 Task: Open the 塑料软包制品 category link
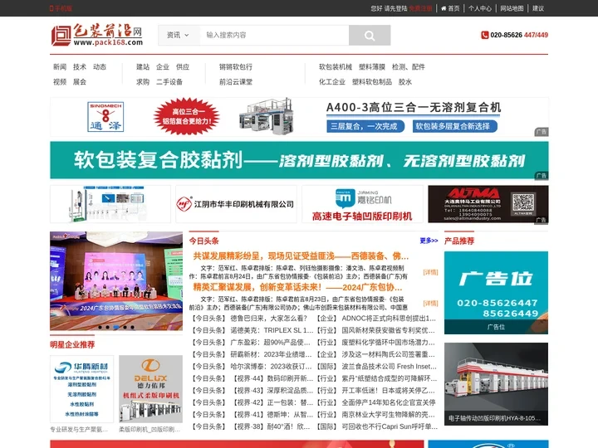pos(372,82)
